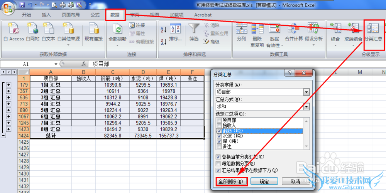Click help question mark in Subtotal dialog

click(x=290, y=73)
